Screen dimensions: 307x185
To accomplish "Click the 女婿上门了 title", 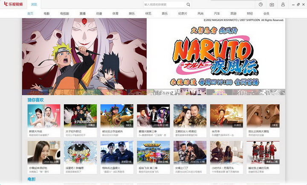I will coord(182,168).
